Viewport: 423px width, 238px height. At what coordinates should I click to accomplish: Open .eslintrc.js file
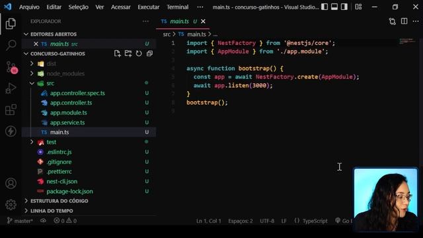point(59,152)
